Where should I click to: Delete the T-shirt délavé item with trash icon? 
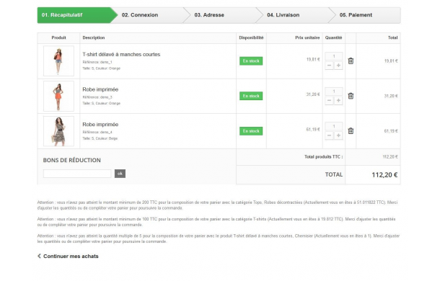[x=351, y=61]
